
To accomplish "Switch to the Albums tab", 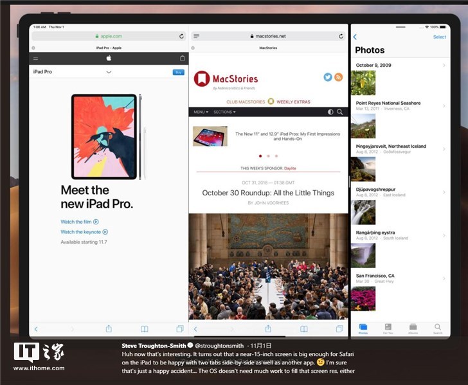I will coord(413,328).
